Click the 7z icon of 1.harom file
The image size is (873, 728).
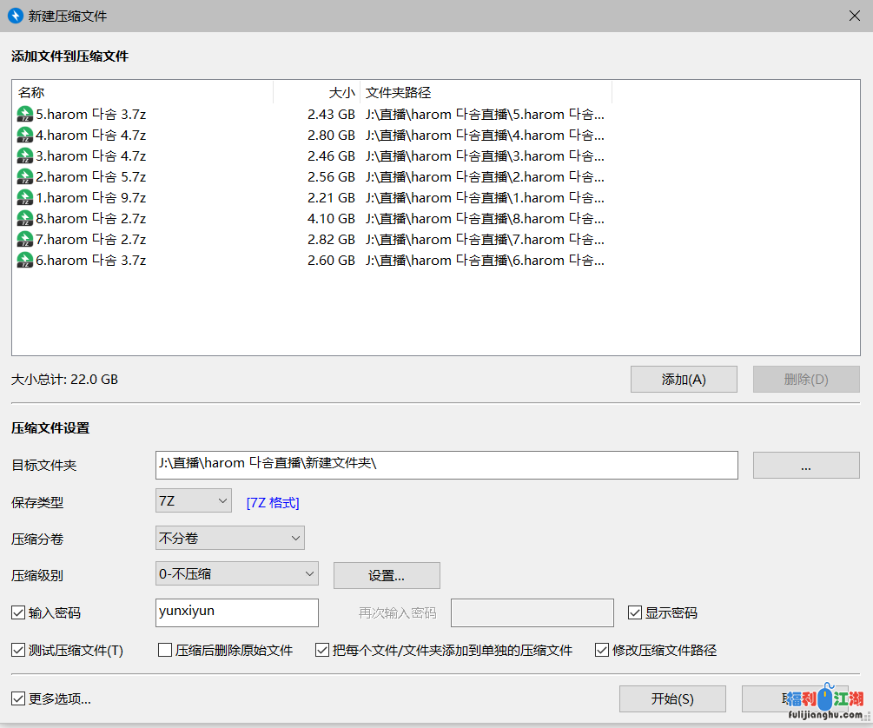coord(25,197)
